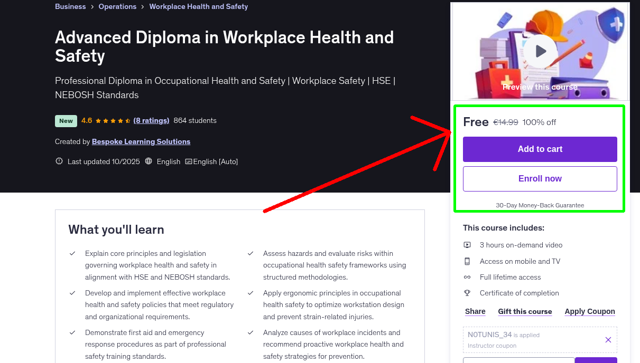Share this course
This screenshot has width=640, height=363.
pos(475,311)
